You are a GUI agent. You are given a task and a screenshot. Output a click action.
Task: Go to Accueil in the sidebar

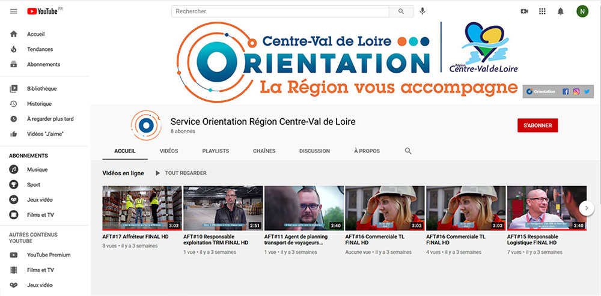pos(44,34)
